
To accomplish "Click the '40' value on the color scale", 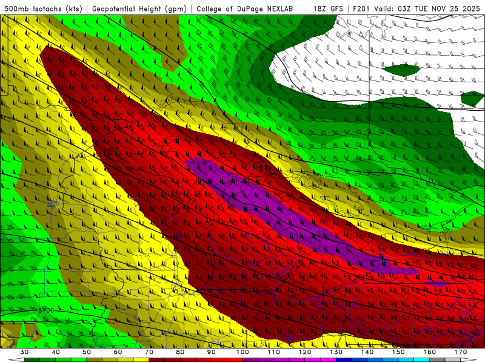I will (56, 352).
